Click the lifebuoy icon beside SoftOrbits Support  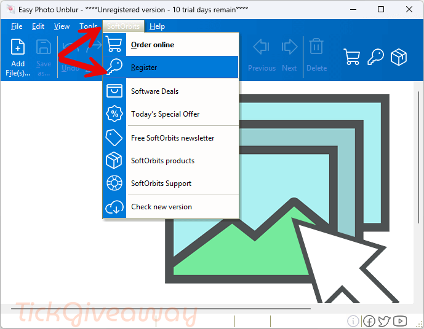114,183
